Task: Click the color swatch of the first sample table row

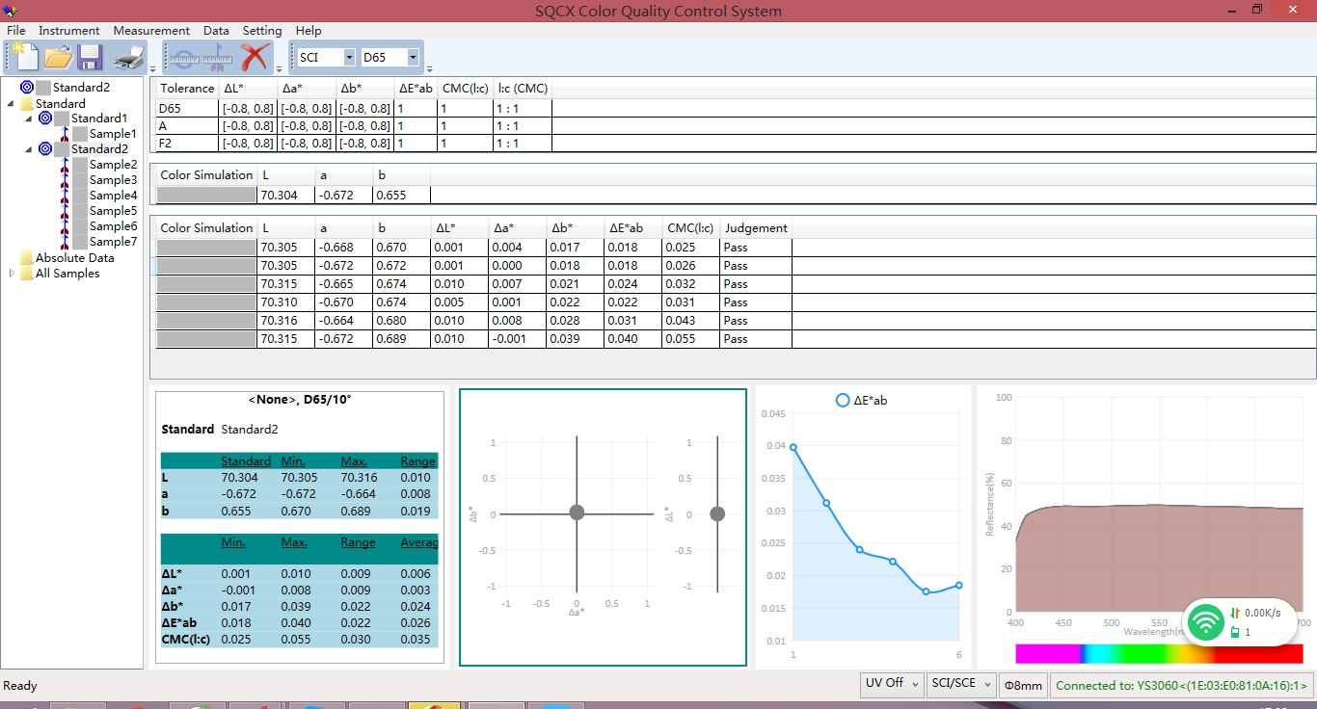Action: click(x=206, y=248)
